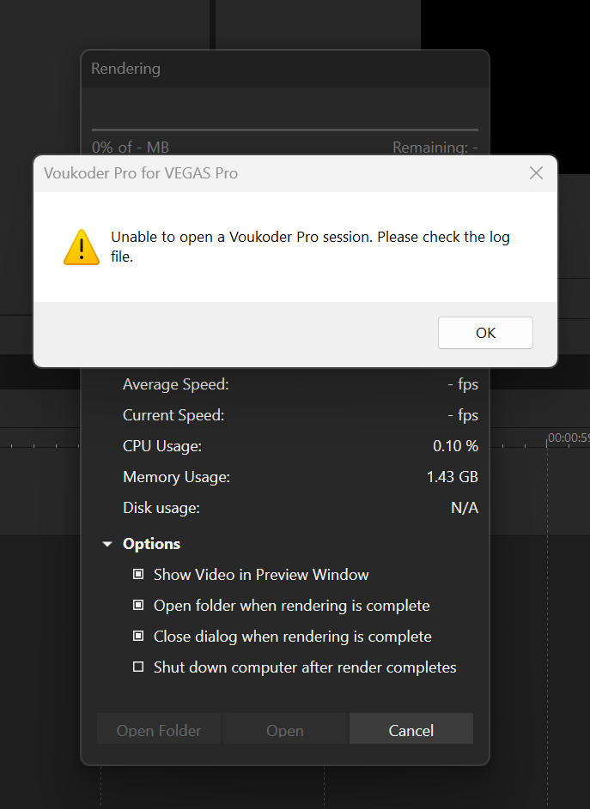The width and height of the screenshot is (590, 809).
Task: Click the Voukoder Pro dialog title text
Action: [x=141, y=173]
